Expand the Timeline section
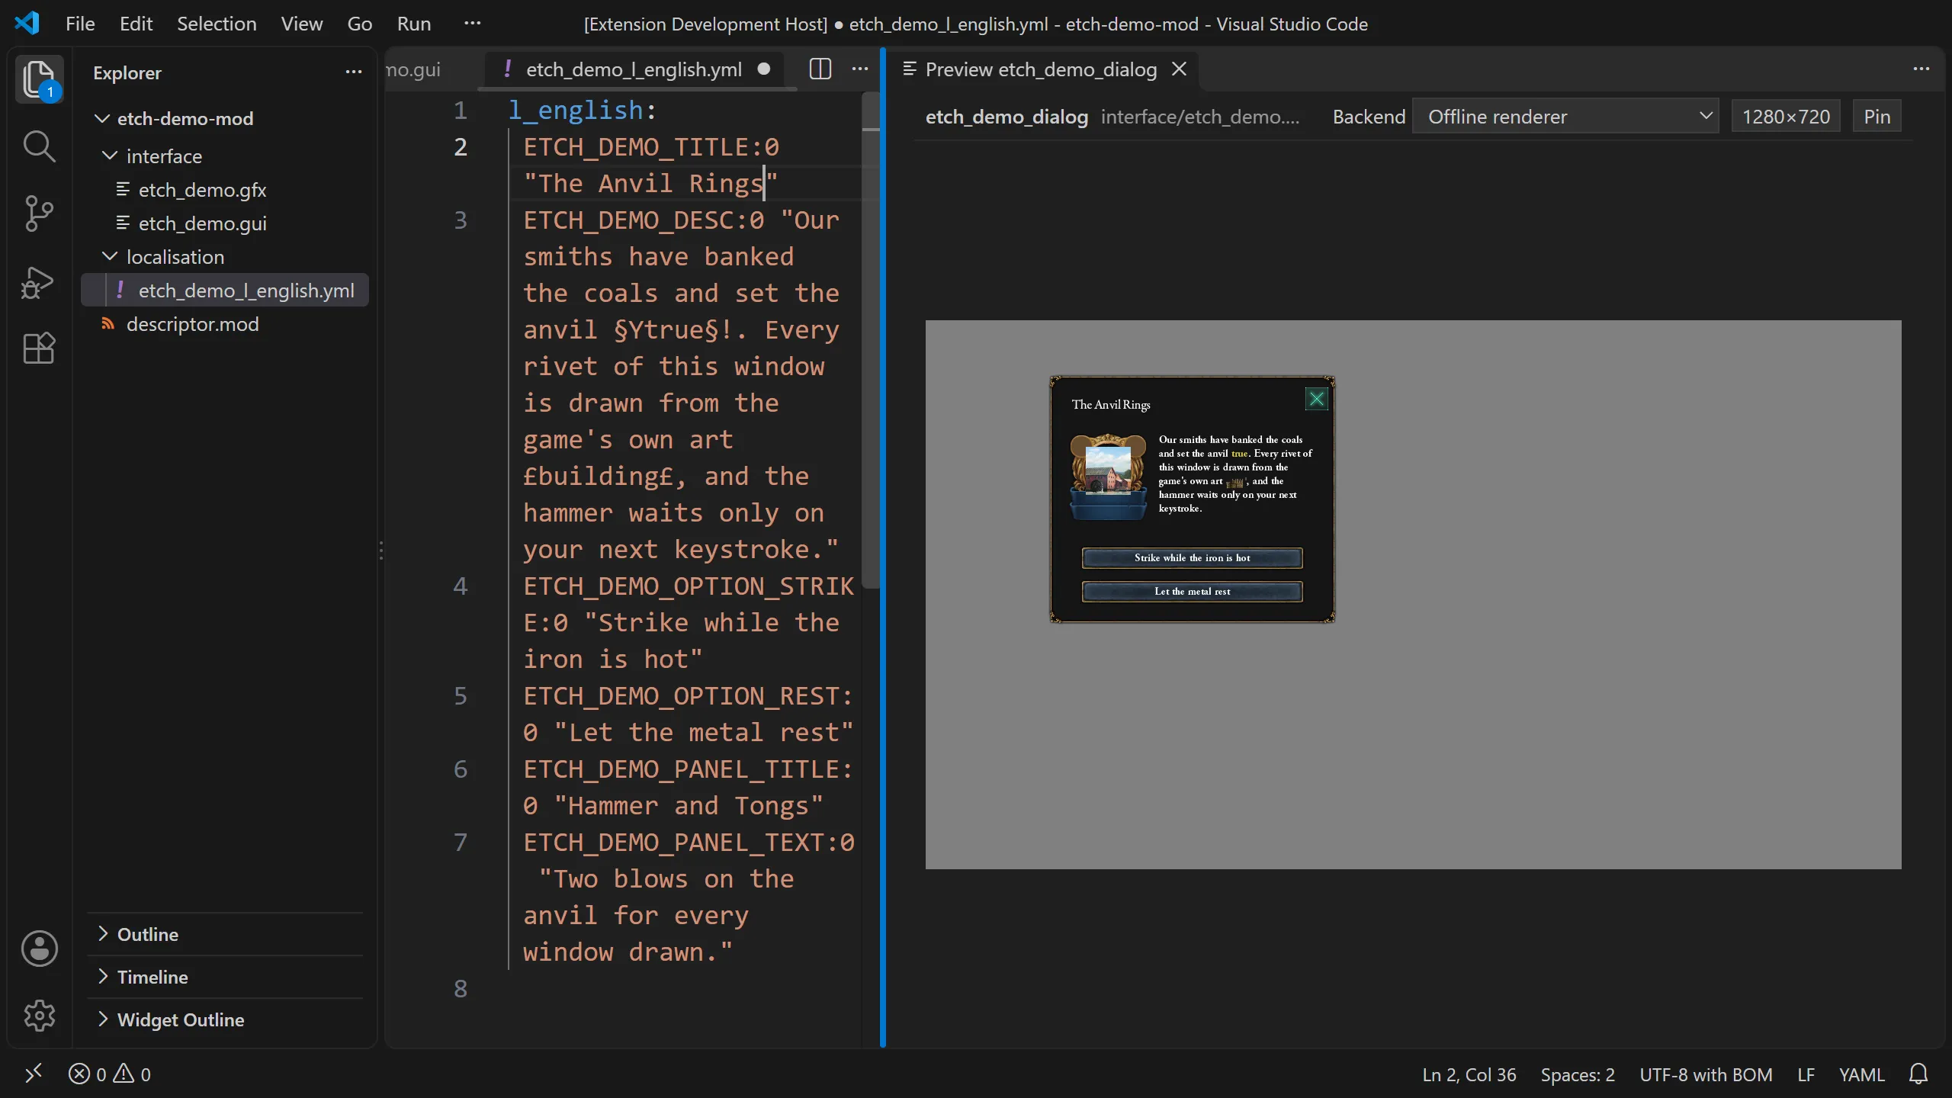 [224, 977]
